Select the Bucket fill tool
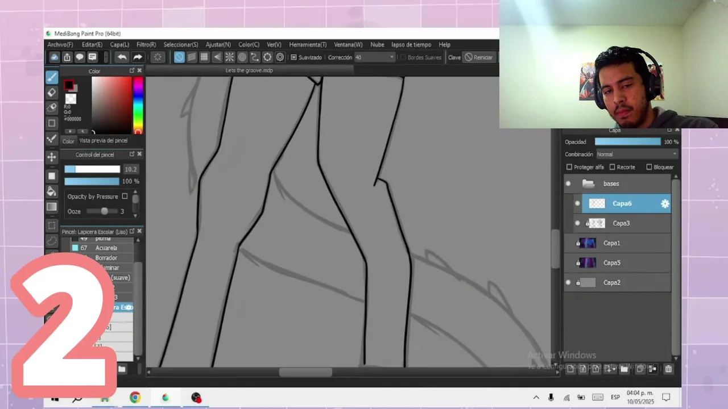This screenshot has width=728, height=409. pyautogui.click(x=52, y=191)
